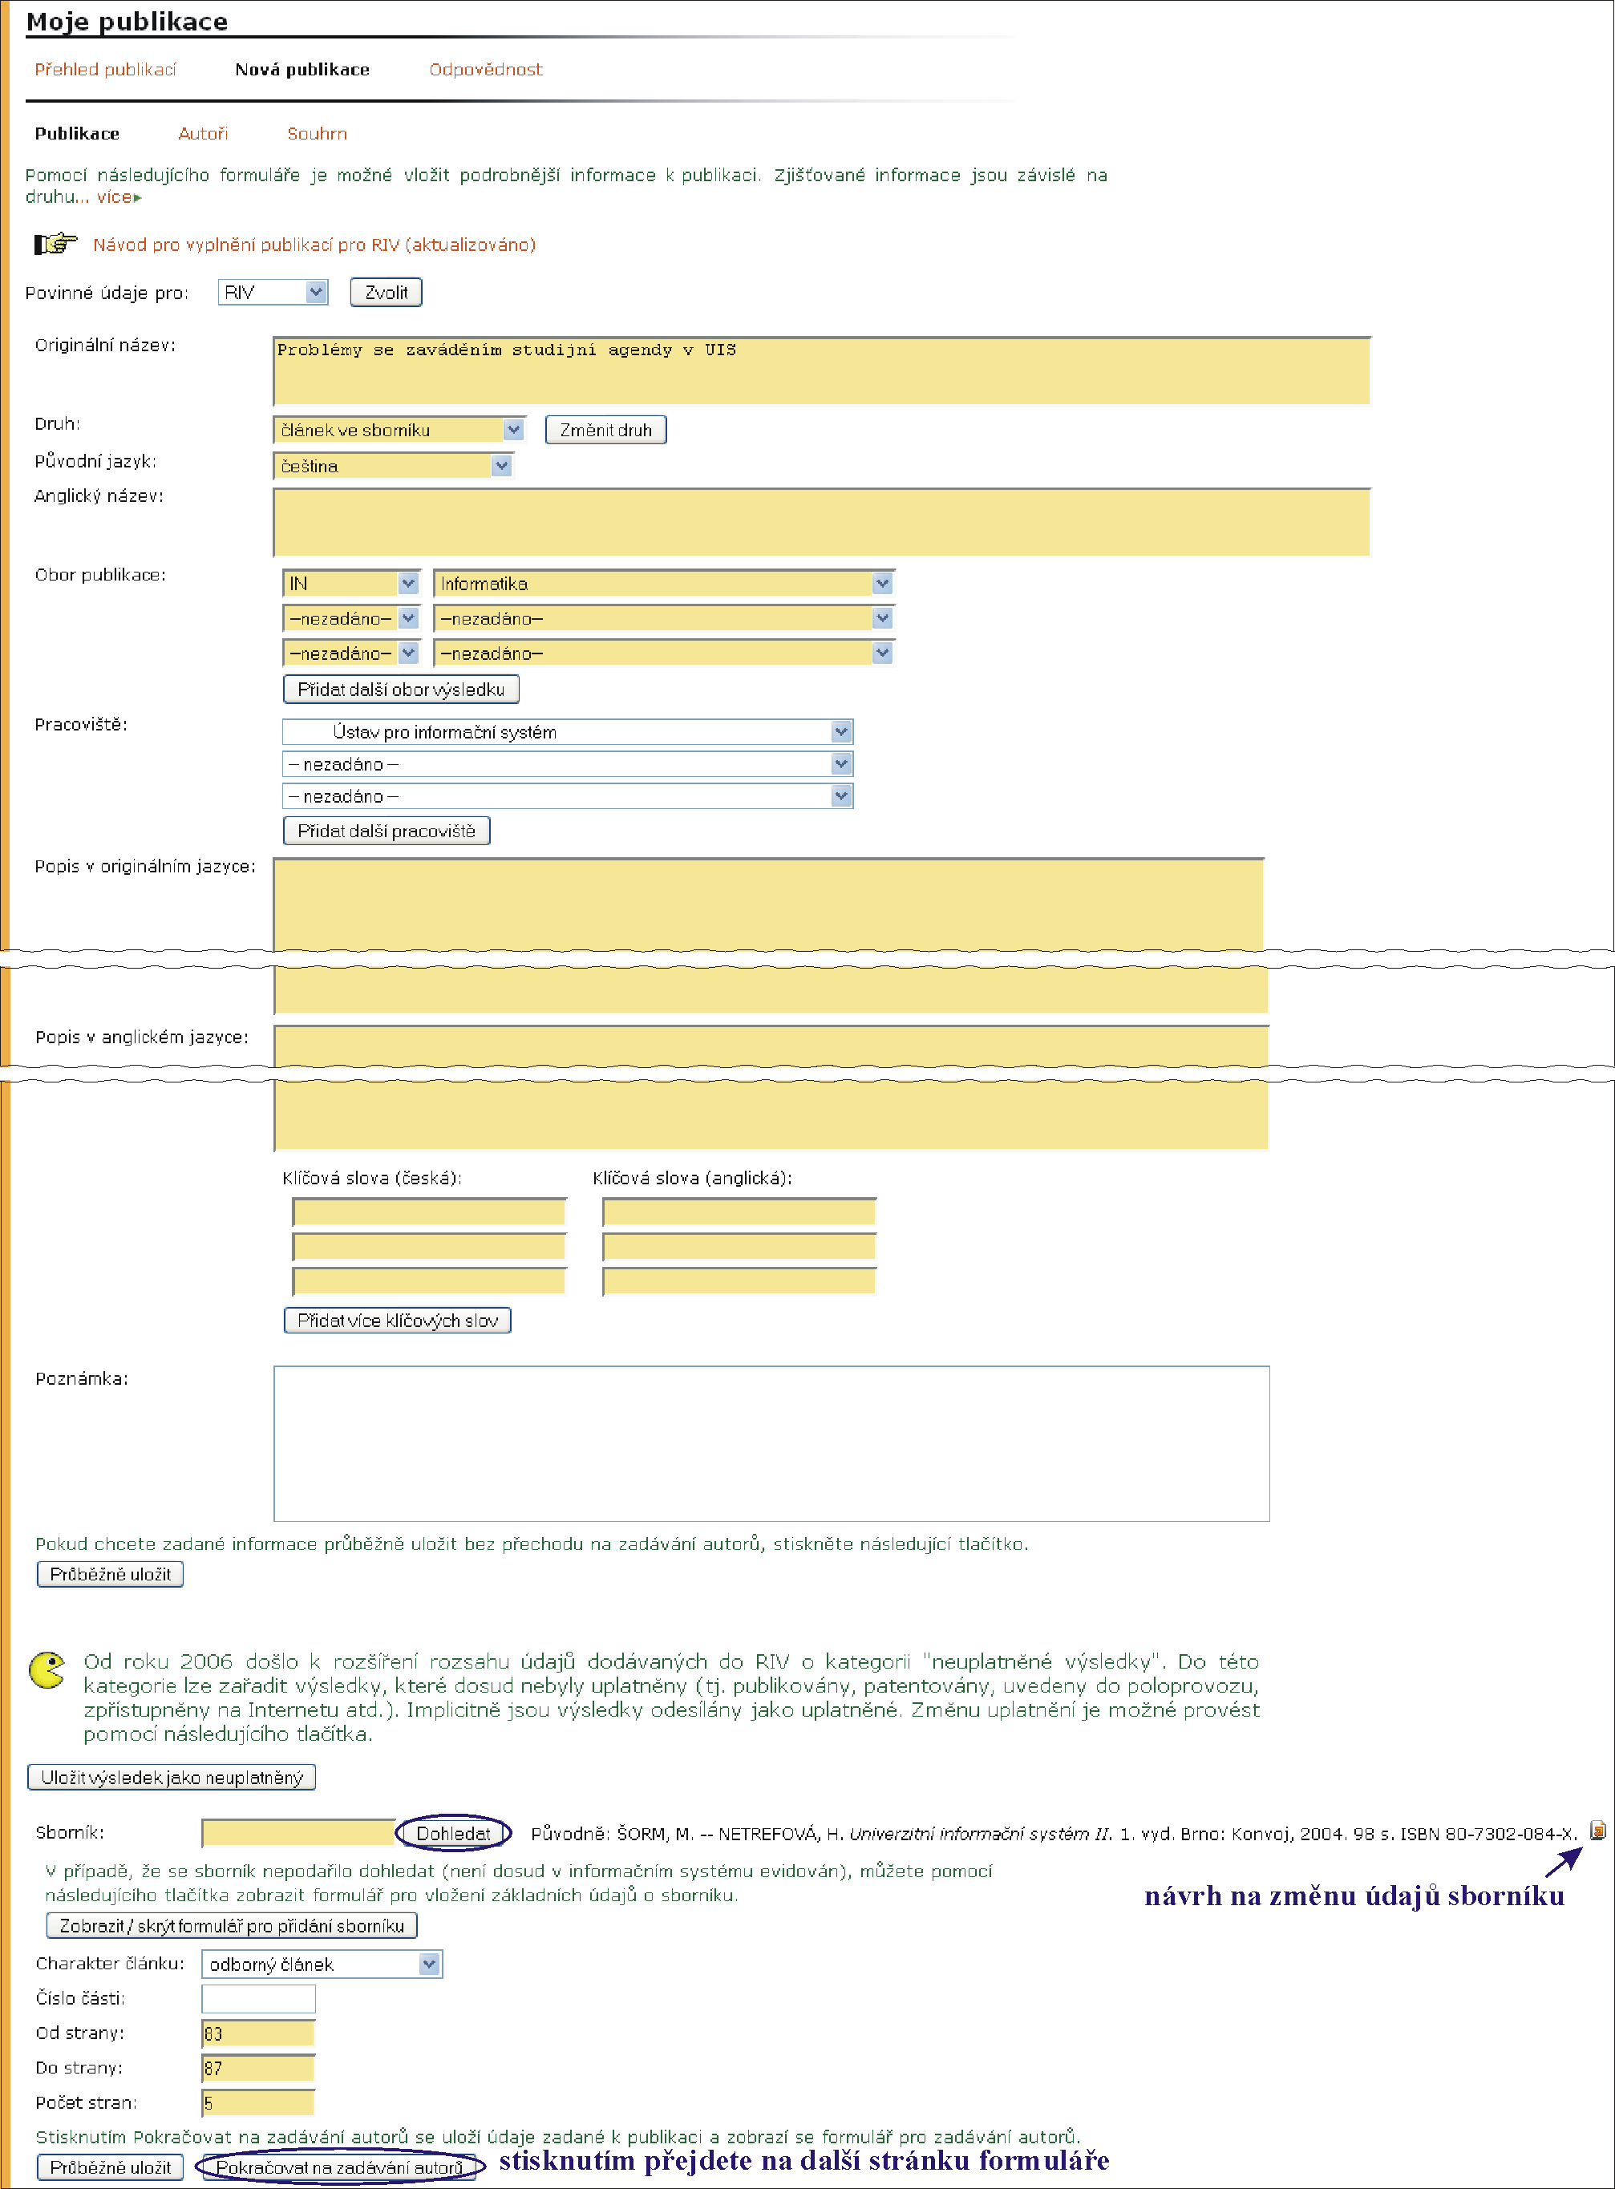Open the third Pracoviště nezadáno dropdown
Image resolution: width=1615 pixels, height=2189 pixels.
[x=567, y=797]
